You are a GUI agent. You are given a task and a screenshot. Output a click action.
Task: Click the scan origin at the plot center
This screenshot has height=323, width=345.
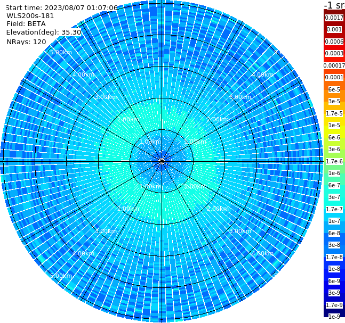click(x=162, y=161)
